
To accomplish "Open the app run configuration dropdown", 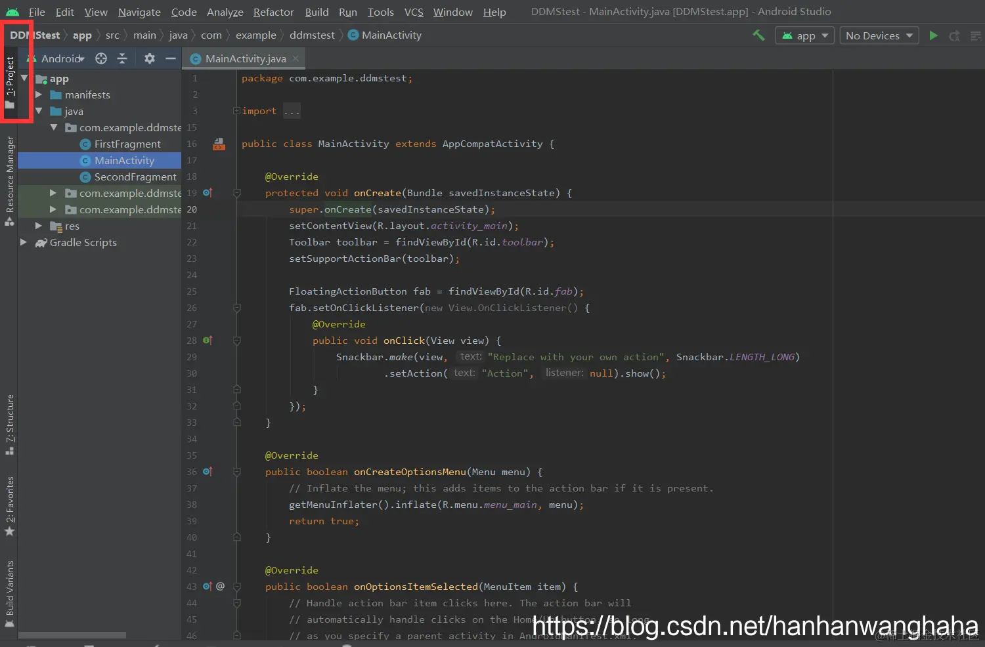I will [x=805, y=35].
